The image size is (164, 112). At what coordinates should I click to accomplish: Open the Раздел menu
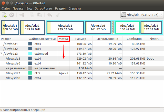(60, 8)
